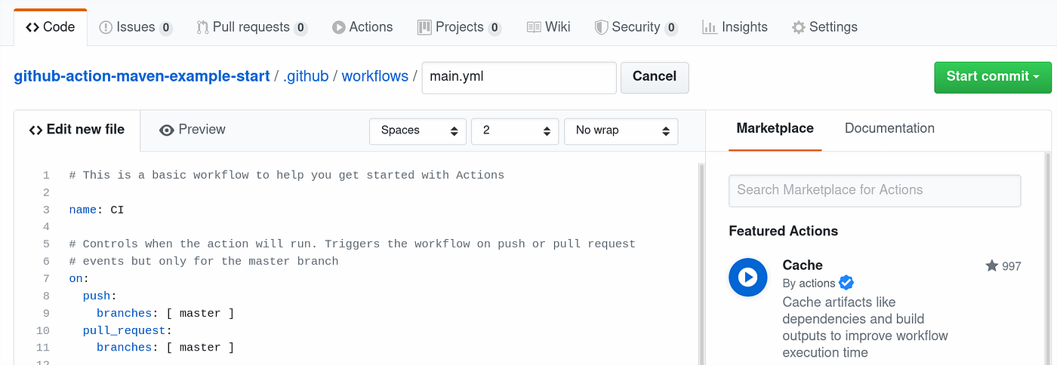The image size is (1057, 365).
Task: Click the Actions play icon tab
Action: [362, 27]
